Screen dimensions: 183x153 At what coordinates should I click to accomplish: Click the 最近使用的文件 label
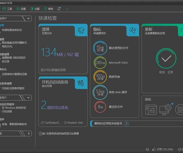point(118,48)
